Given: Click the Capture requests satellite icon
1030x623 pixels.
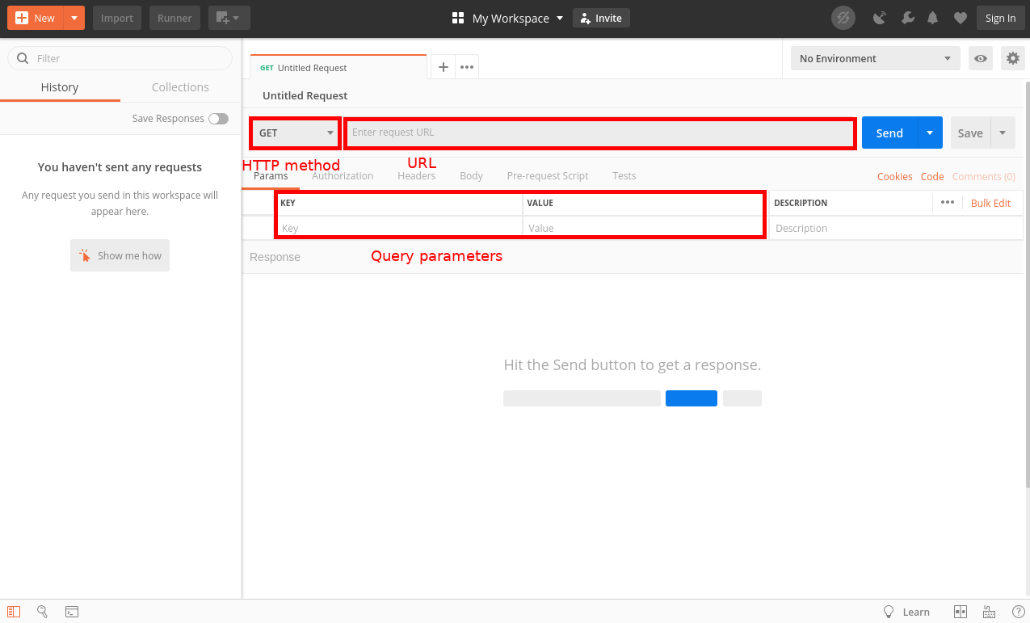Looking at the screenshot, I should point(879,18).
